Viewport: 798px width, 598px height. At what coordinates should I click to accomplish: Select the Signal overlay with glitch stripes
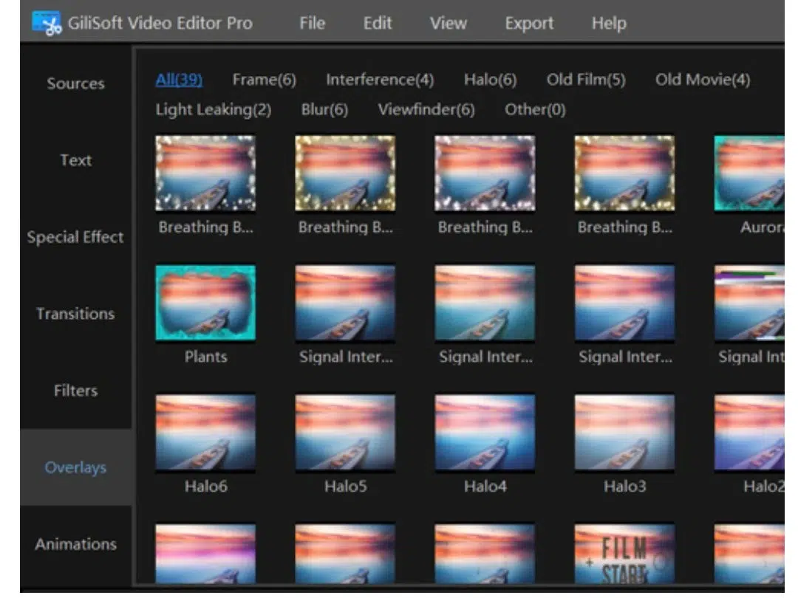coord(749,303)
